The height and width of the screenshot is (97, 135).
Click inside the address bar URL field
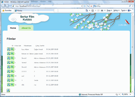click(x=46, y=6)
